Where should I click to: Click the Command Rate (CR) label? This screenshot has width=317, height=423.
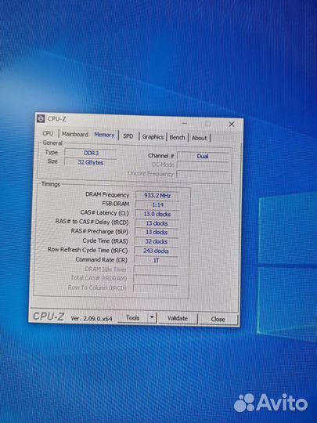(x=101, y=259)
